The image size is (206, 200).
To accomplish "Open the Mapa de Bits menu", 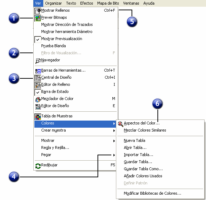I will (108, 3).
